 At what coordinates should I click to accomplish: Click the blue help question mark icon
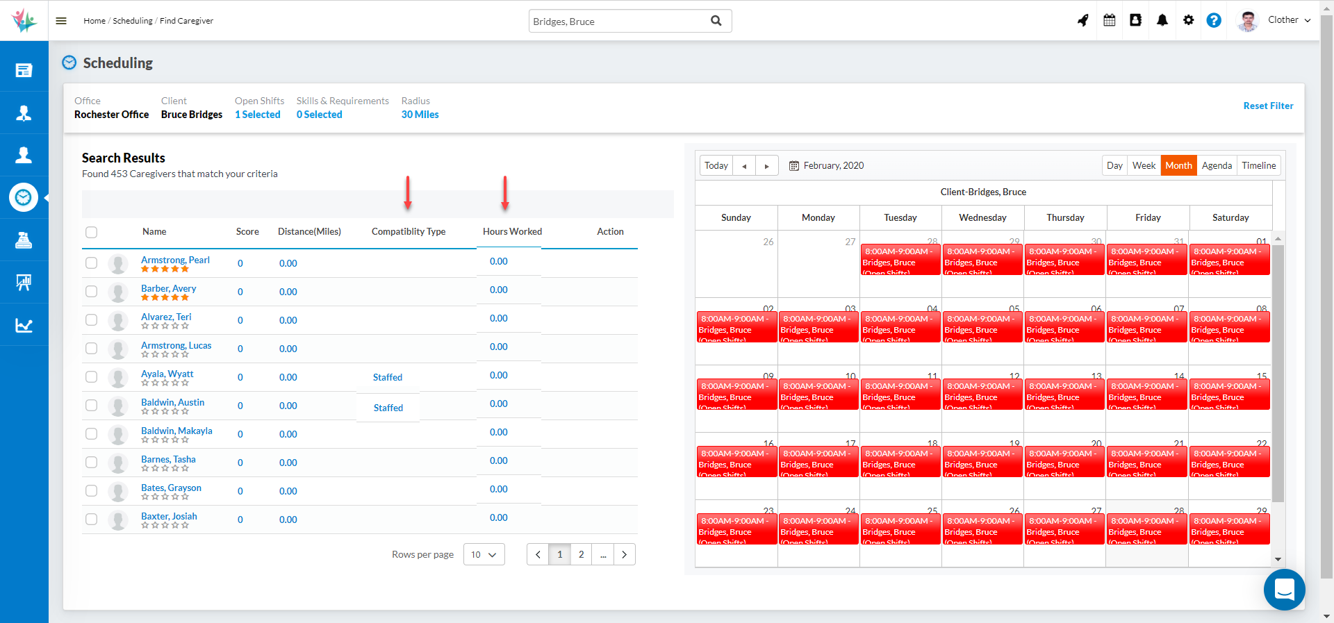[x=1213, y=20]
